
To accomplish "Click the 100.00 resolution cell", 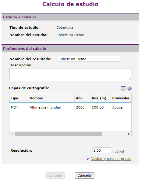I will (100, 107).
